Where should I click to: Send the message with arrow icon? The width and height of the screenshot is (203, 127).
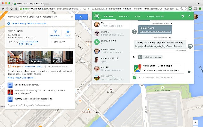(x=190, y=72)
